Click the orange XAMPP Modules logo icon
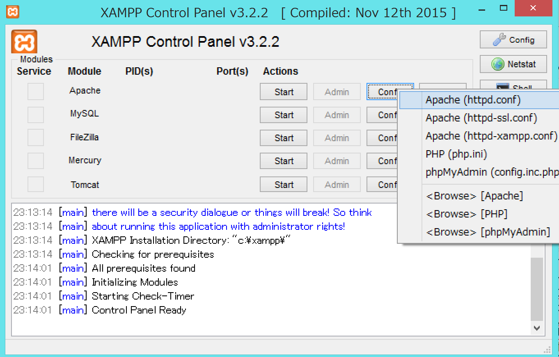 (x=23, y=41)
